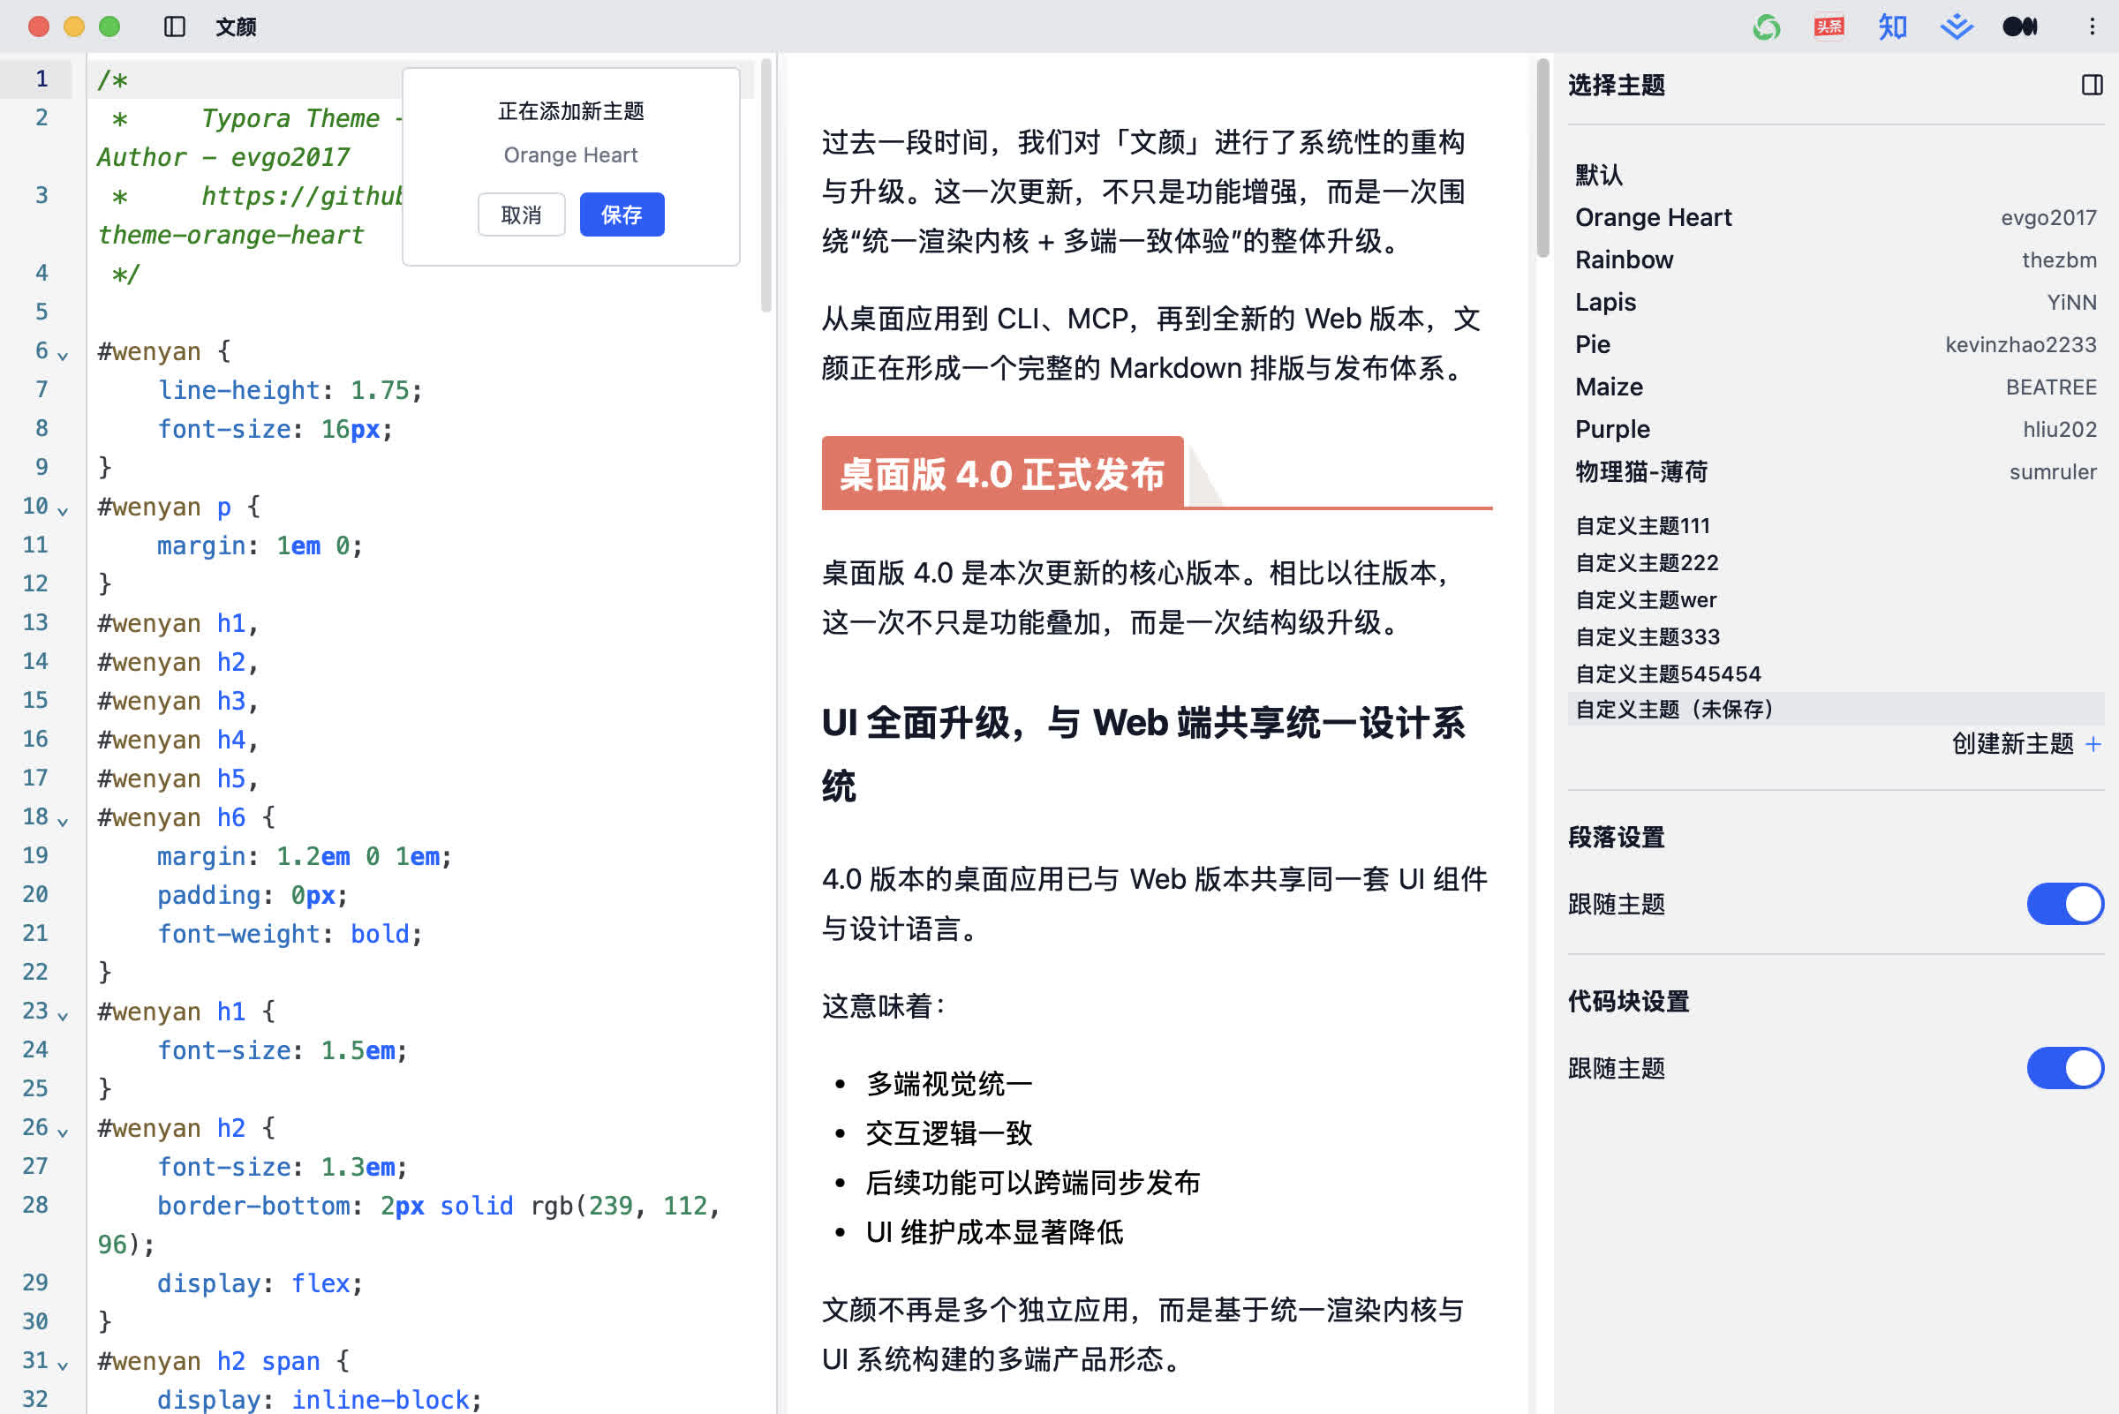Click the plus icon to create a theme
Screen dimensions: 2119x1414
[2093, 744]
